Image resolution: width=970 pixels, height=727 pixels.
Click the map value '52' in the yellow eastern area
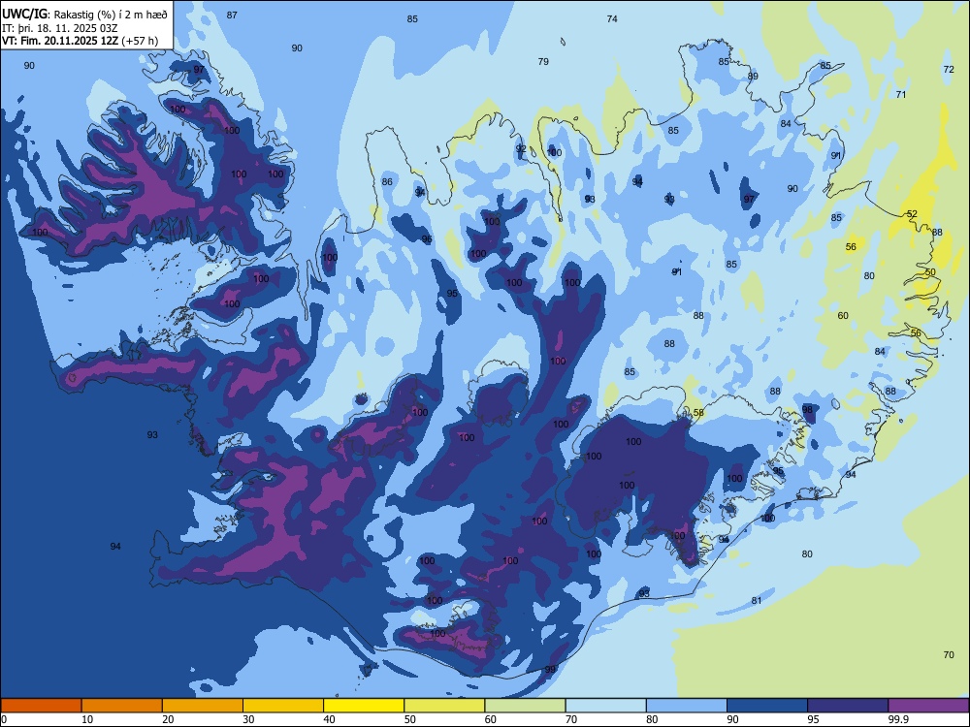[x=912, y=214]
